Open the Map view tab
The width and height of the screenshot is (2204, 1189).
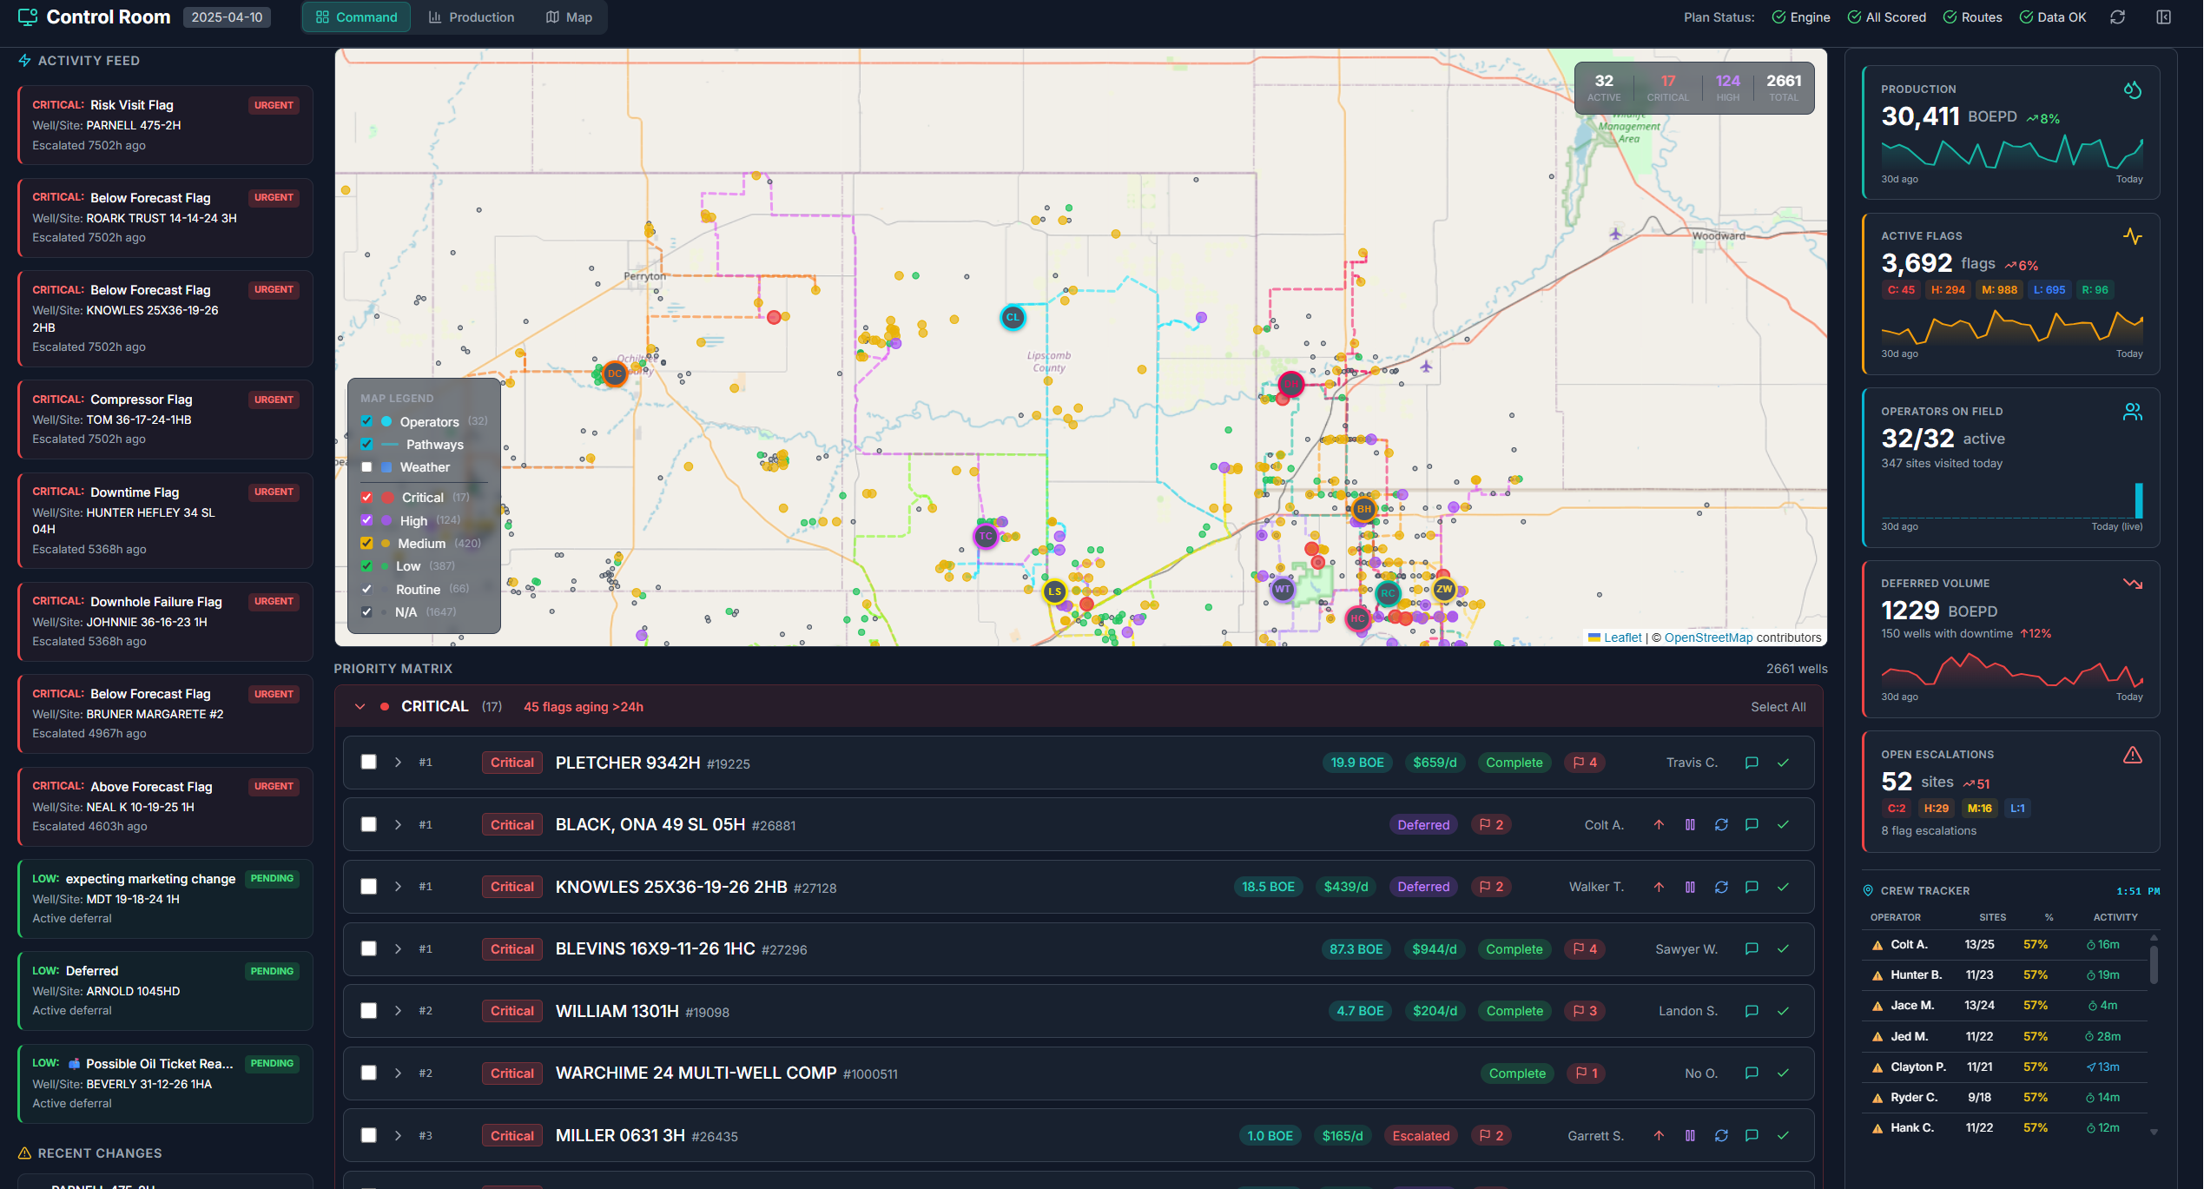pyautogui.click(x=570, y=17)
